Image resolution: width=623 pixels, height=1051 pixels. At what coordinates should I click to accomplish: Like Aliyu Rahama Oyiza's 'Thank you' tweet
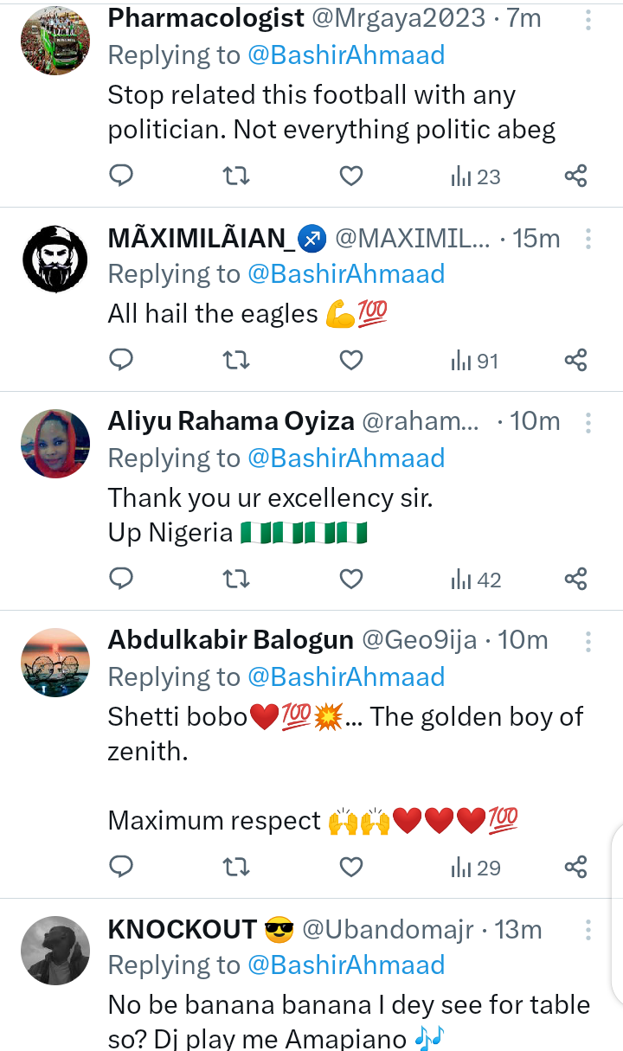point(350,580)
